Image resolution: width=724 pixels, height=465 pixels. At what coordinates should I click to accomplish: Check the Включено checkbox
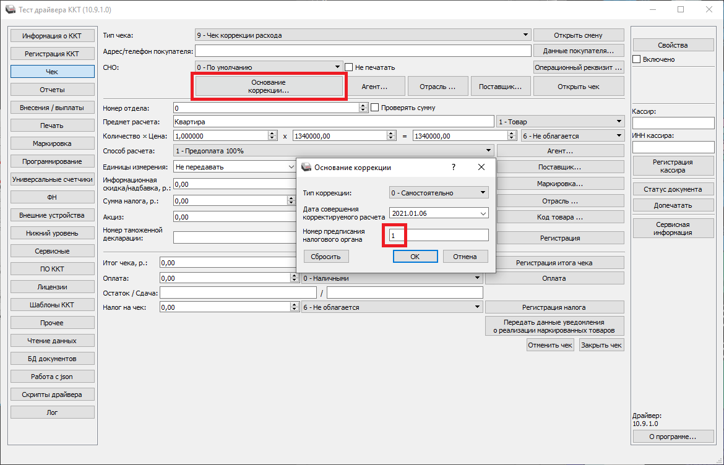click(637, 59)
